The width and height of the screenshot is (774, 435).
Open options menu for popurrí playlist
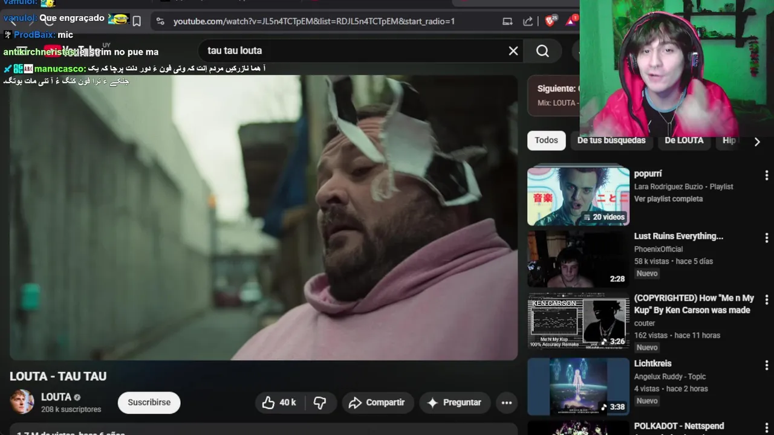pyautogui.click(x=766, y=175)
